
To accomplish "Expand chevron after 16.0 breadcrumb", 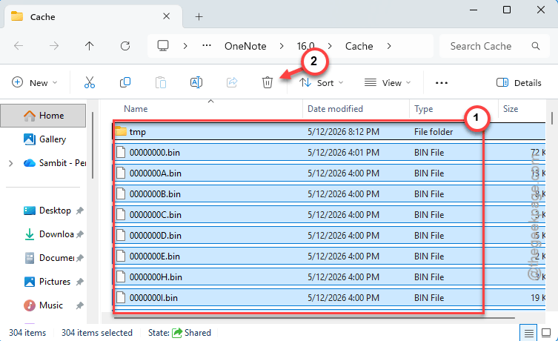I will click(x=330, y=46).
